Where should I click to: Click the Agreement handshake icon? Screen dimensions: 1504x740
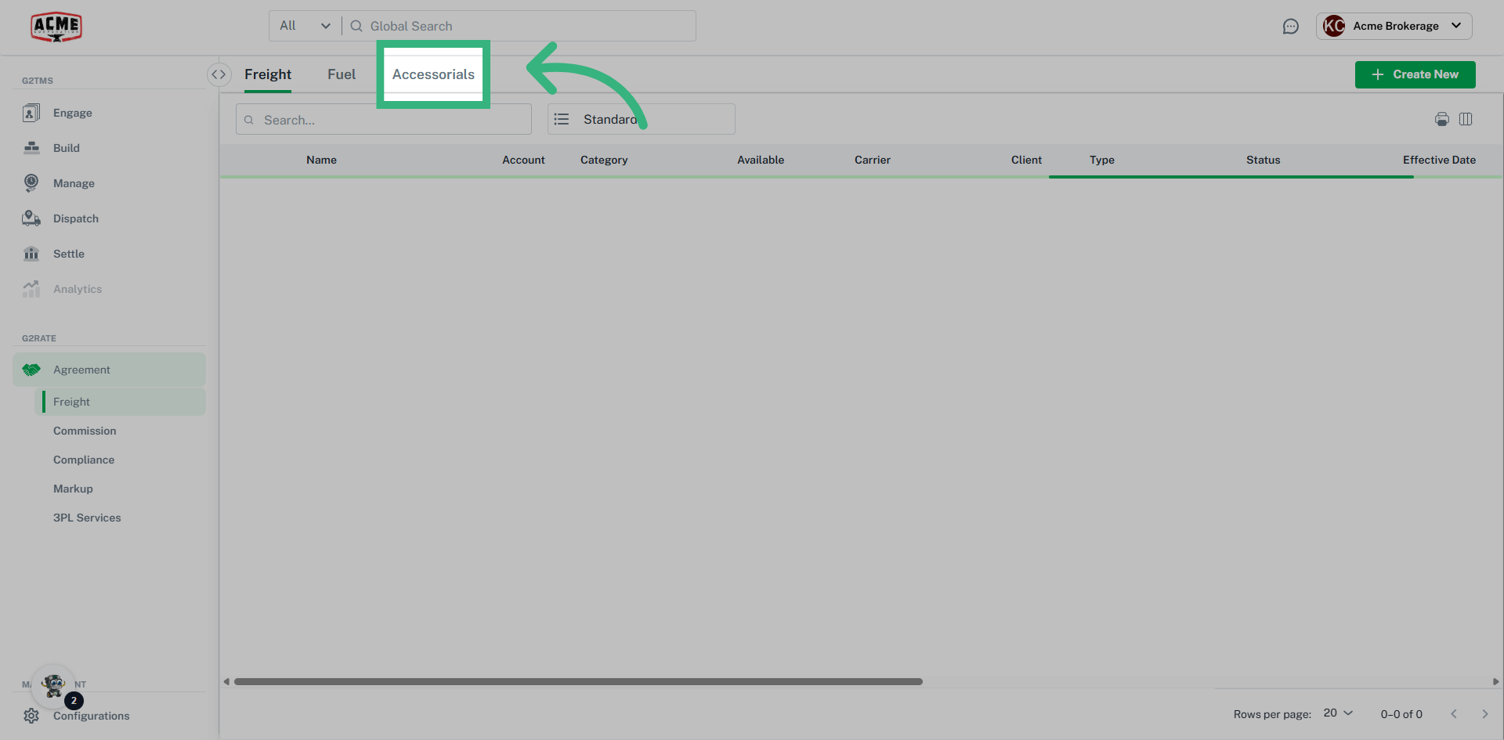31,370
